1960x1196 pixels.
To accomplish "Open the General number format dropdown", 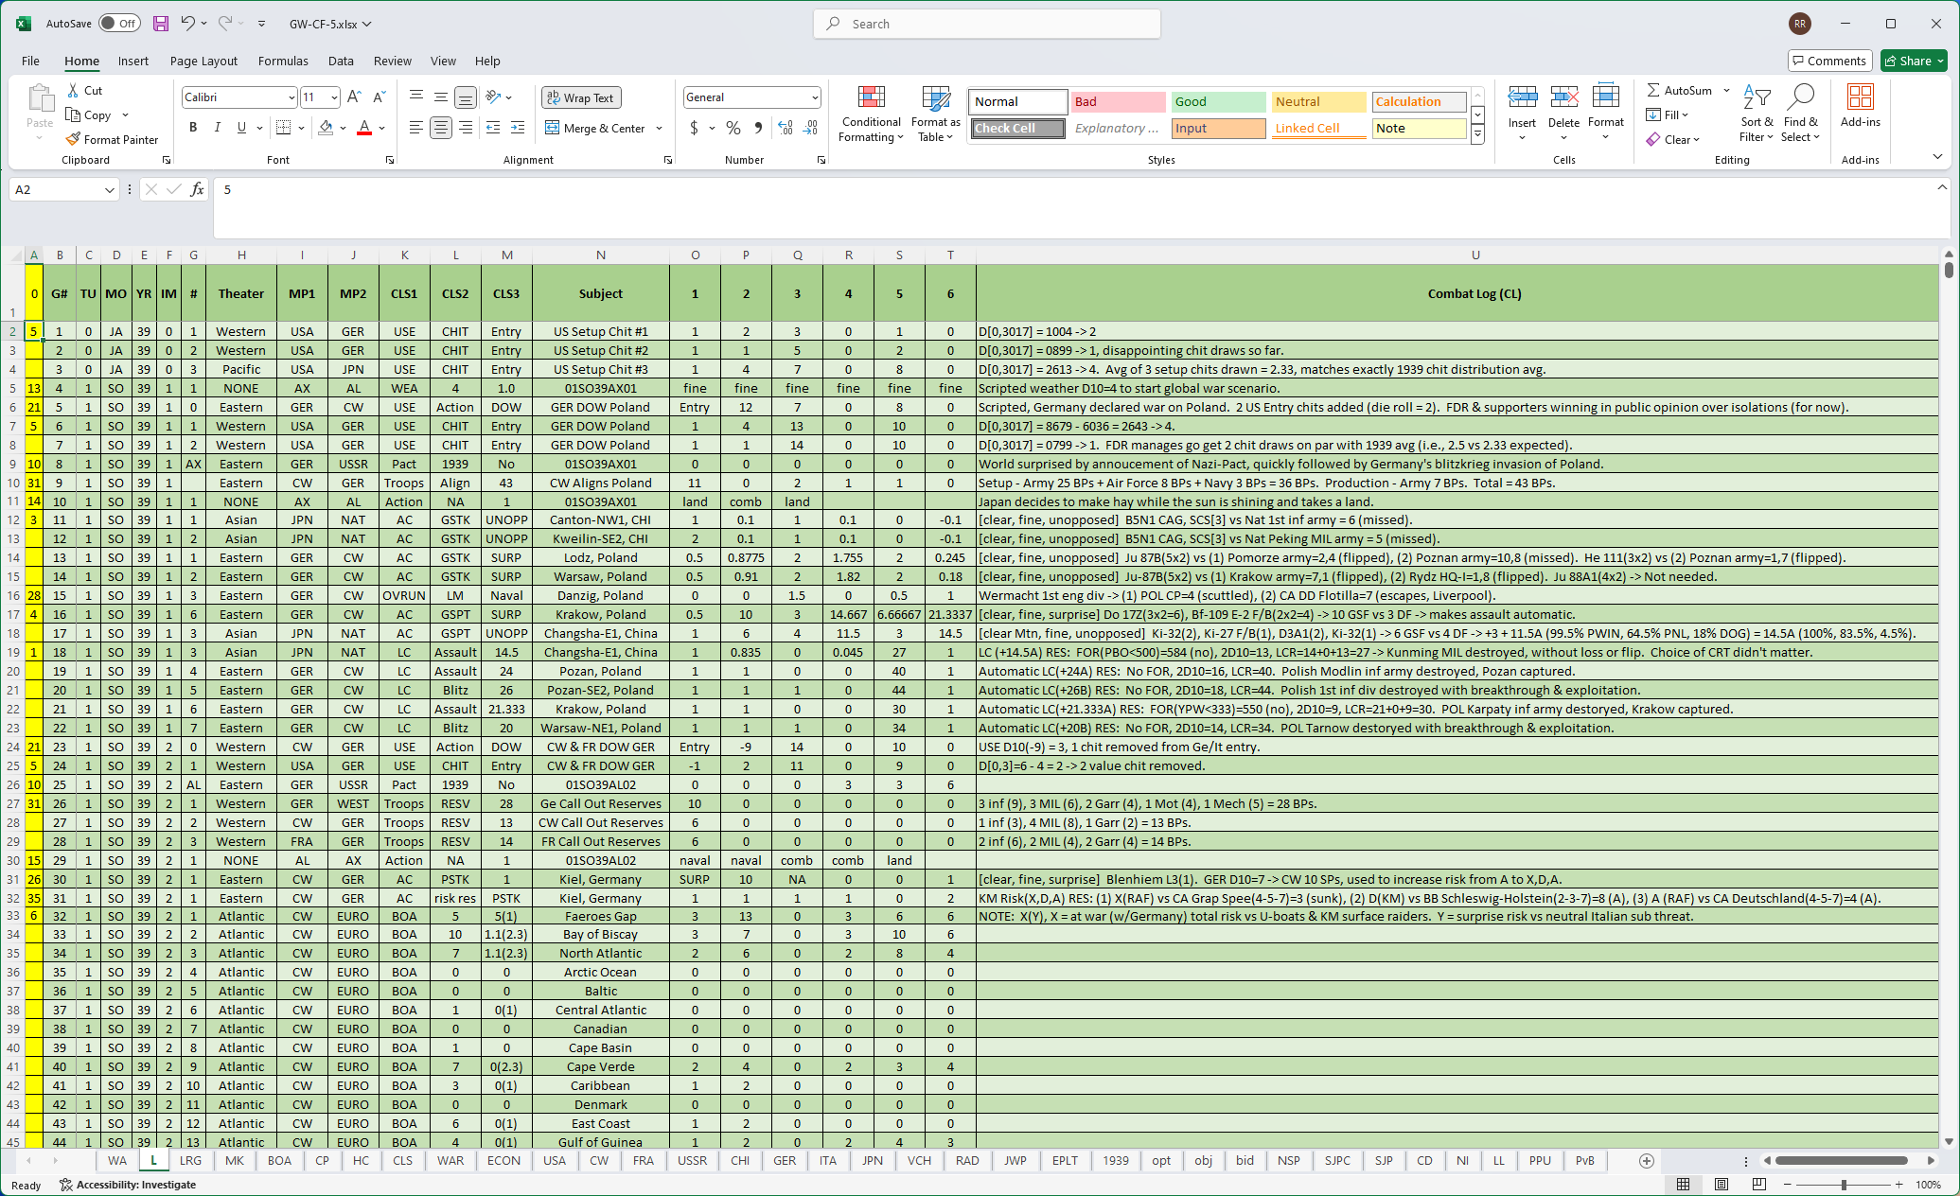I will [x=814, y=97].
